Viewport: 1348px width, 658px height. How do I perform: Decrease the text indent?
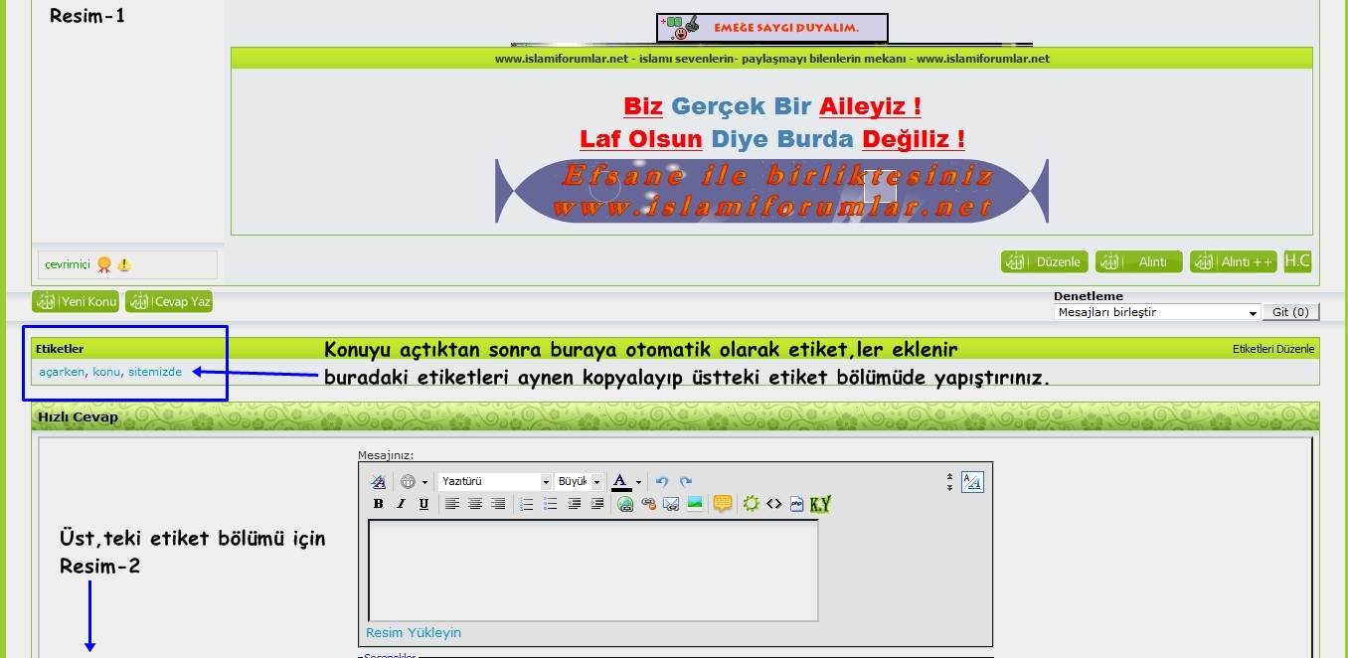(574, 504)
